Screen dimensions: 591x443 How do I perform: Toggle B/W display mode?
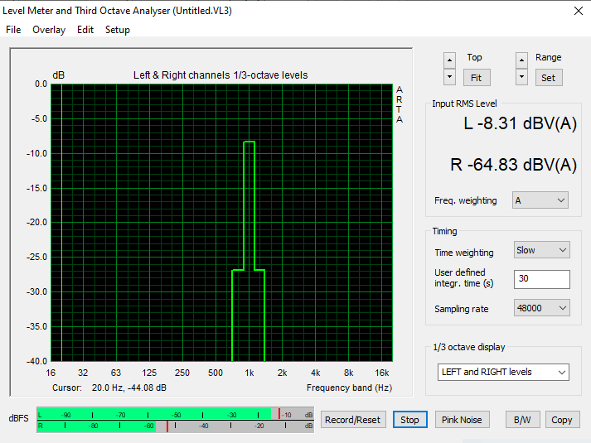pyautogui.click(x=522, y=420)
